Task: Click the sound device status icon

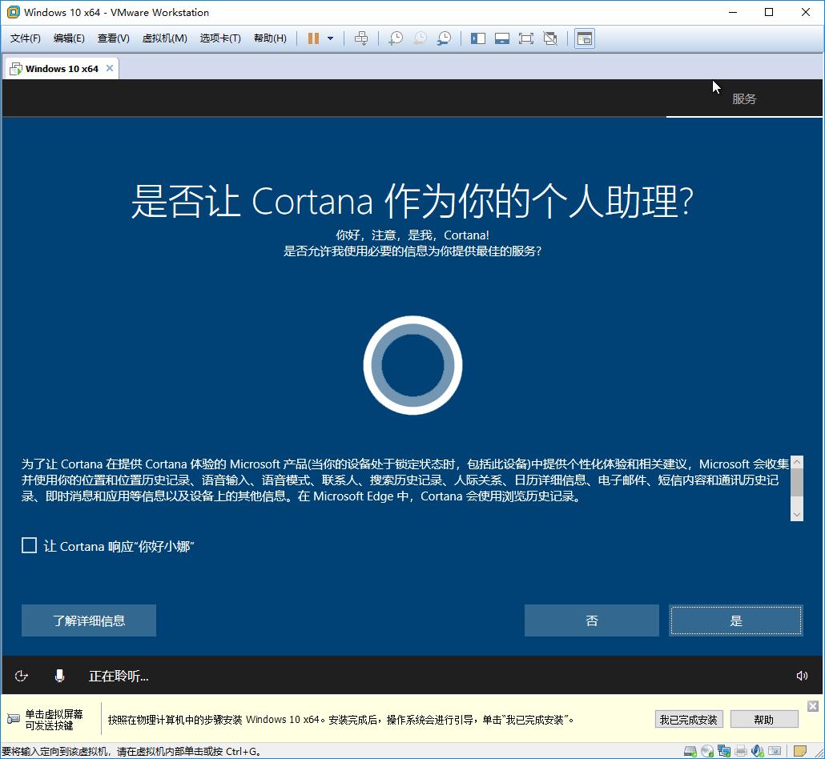Action: point(758,751)
